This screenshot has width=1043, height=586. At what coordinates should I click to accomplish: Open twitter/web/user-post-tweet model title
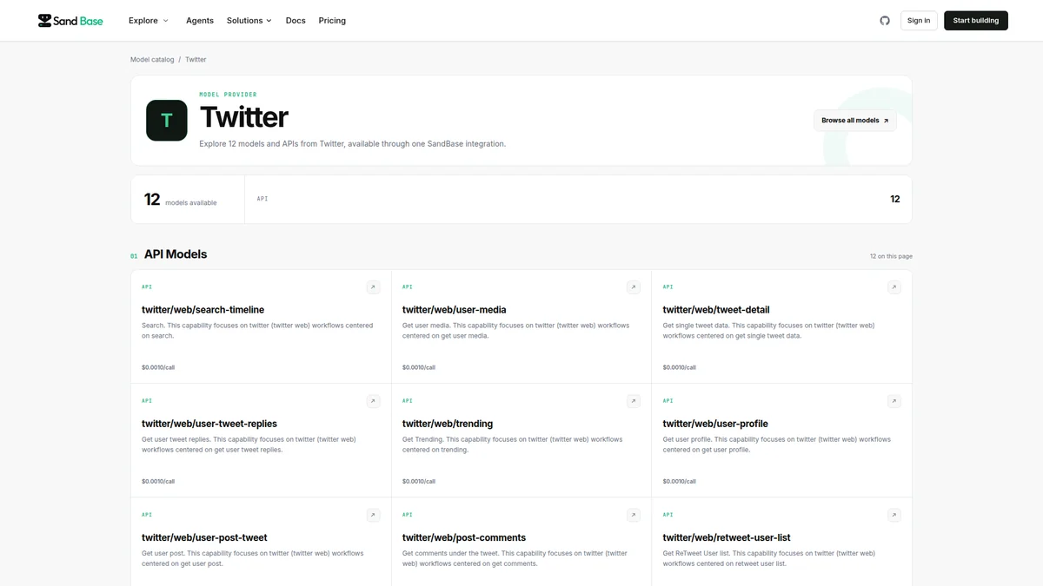204,537
